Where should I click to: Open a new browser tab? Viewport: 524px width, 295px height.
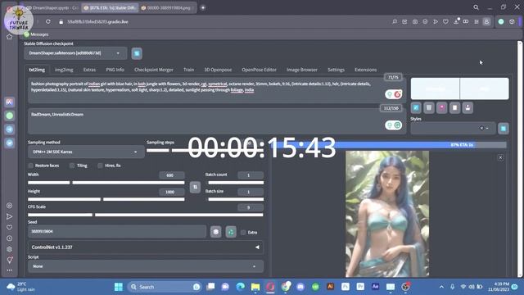coord(203,7)
